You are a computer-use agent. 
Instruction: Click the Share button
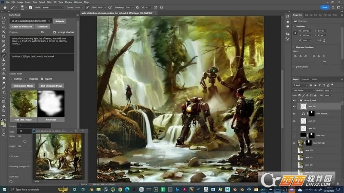pos(325,7)
